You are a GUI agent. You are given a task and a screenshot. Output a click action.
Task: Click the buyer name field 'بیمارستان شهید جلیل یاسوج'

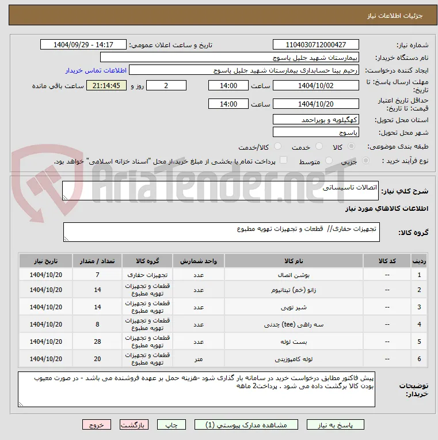(x=230, y=57)
